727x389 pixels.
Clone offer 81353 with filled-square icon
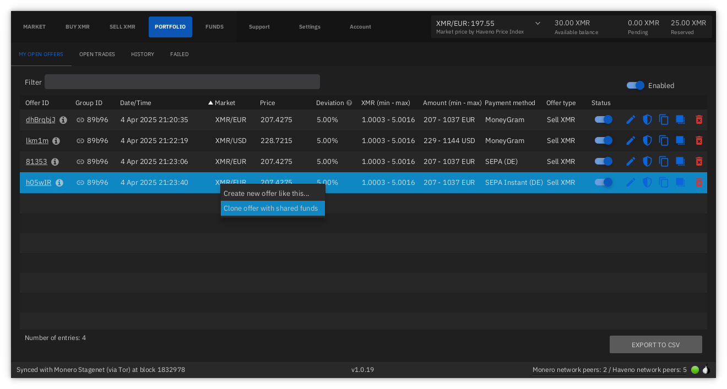pos(680,161)
